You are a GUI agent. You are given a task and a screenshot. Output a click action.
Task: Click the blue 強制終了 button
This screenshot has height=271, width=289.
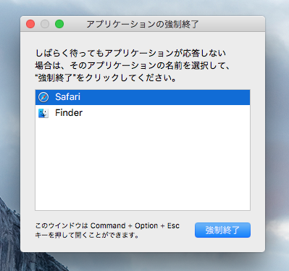click(222, 230)
